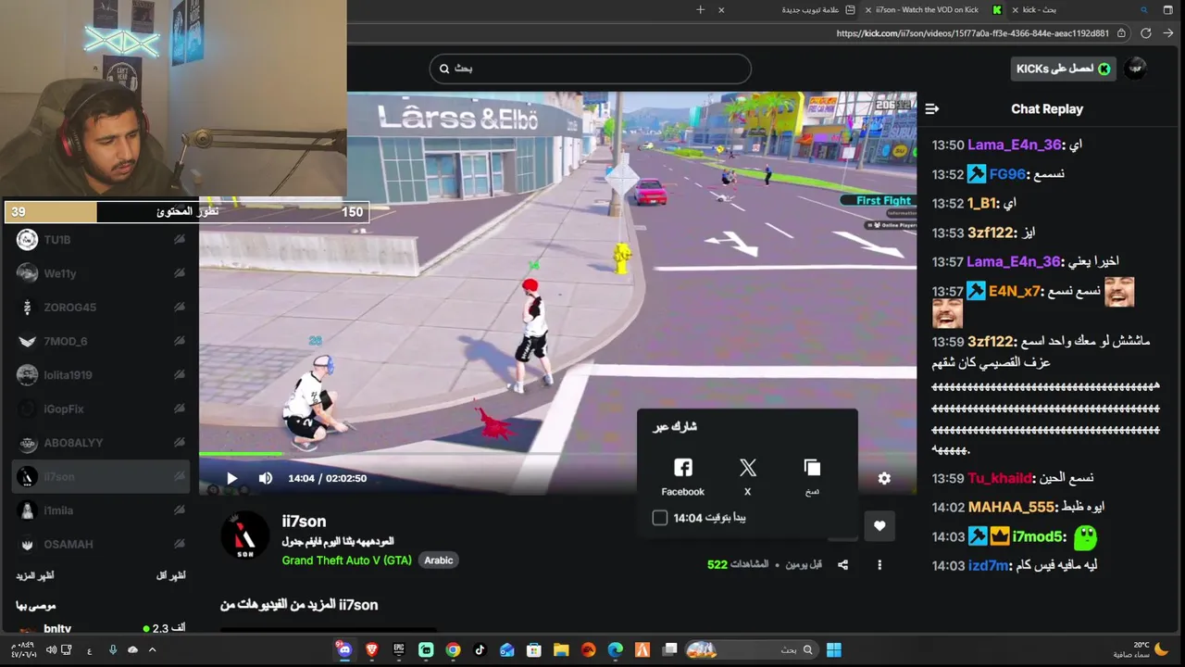Open TikTok from the taskbar

click(x=480, y=649)
